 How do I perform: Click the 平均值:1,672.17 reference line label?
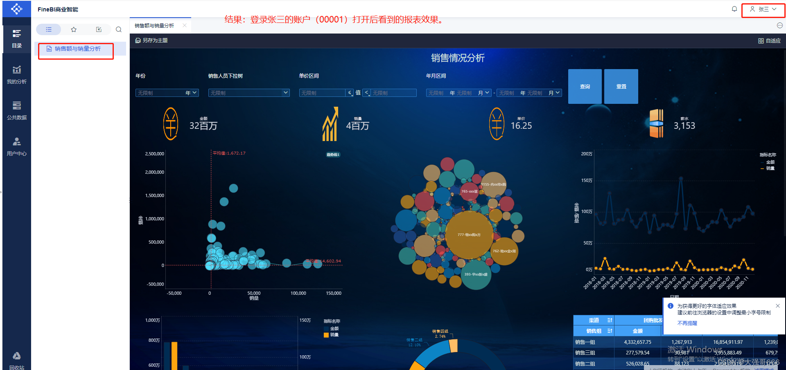229,153
